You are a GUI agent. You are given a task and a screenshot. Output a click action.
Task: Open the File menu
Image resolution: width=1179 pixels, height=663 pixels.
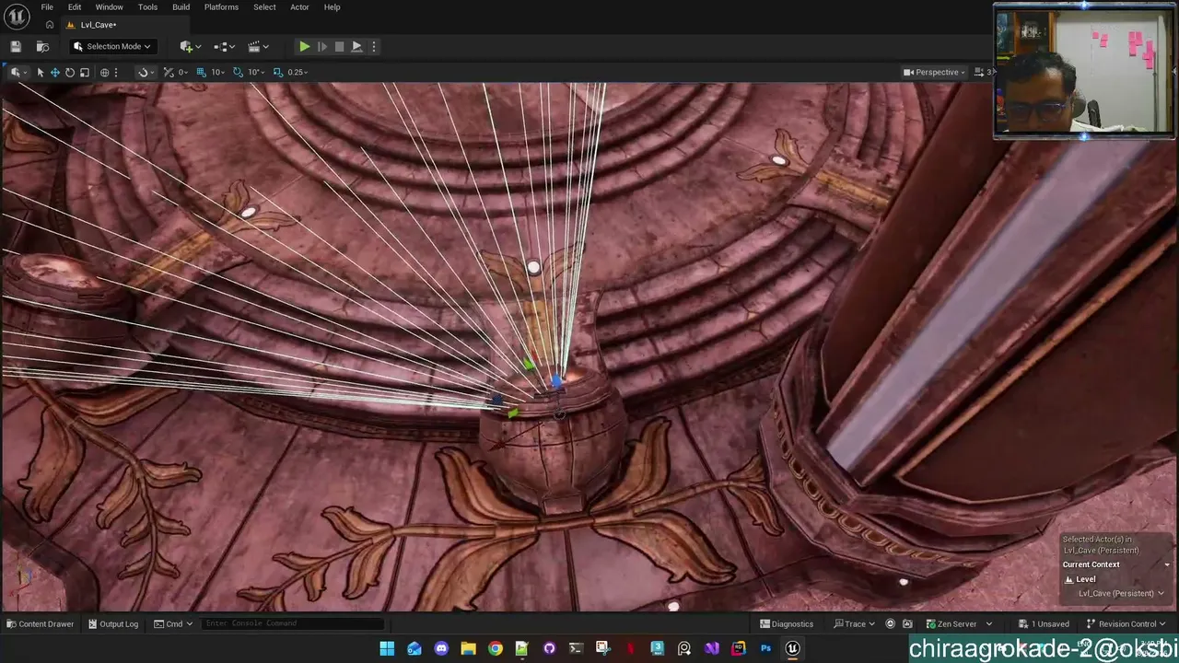coord(47,7)
